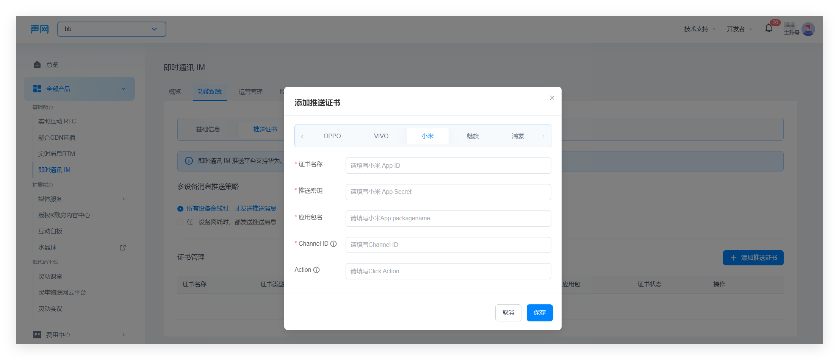Click the info icon beside Channel ID
The image size is (839, 360).
(x=333, y=244)
